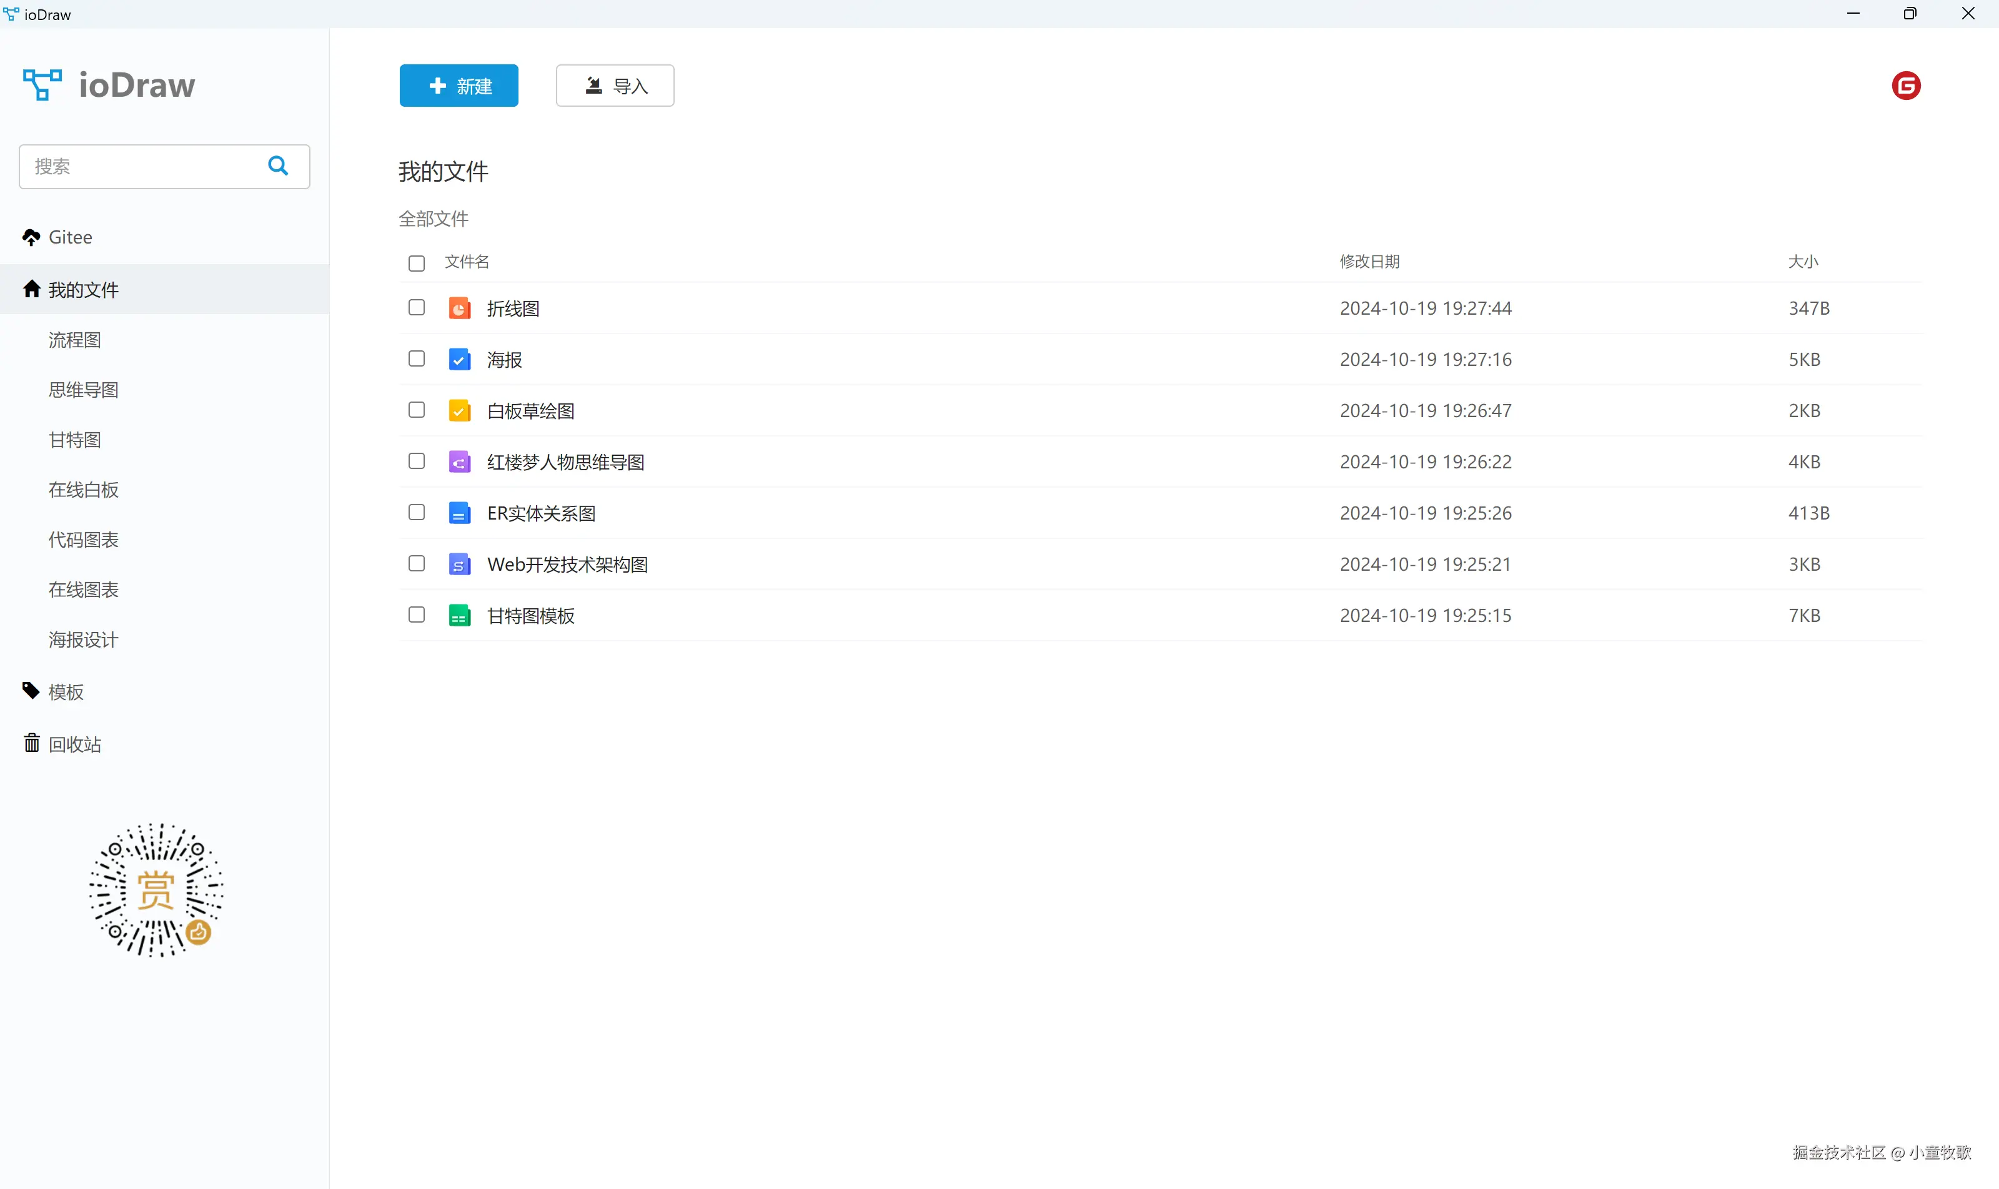Image resolution: width=1999 pixels, height=1189 pixels.
Task: Click the blue file icon for ER实体关系图
Action: point(459,513)
